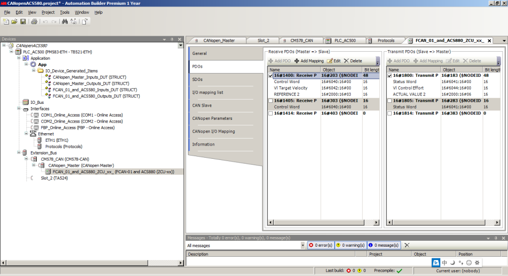Collapse the Extension_Bus tree node
This screenshot has height=276, width=508.
pyautogui.click(x=18, y=153)
